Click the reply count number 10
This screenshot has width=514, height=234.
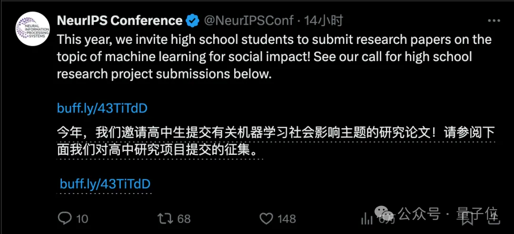82,219
